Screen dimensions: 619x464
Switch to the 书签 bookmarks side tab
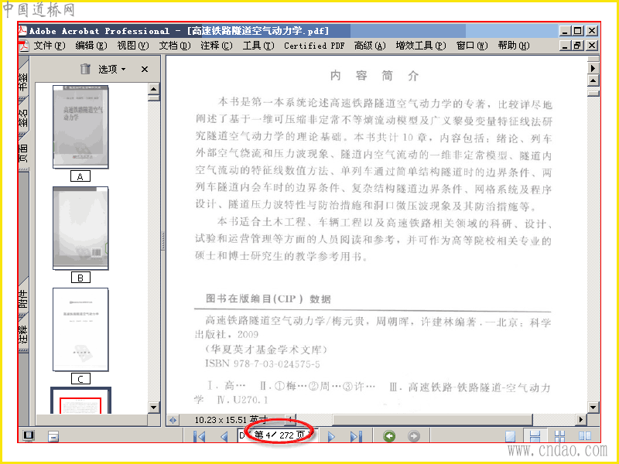[x=24, y=80]
